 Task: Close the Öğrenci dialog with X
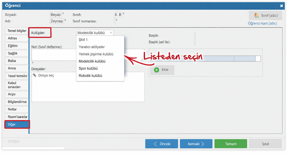282,6
